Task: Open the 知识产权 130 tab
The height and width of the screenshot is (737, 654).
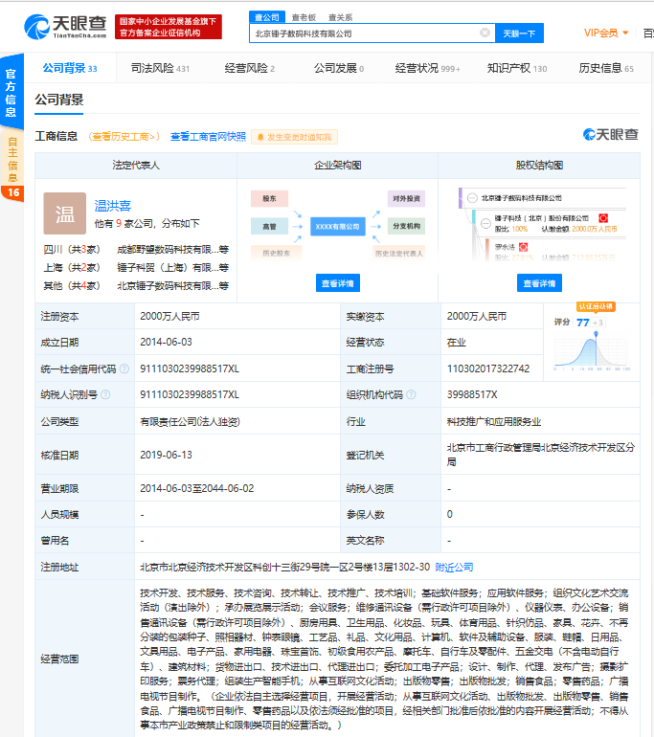Action: click(x=517, y=68)
